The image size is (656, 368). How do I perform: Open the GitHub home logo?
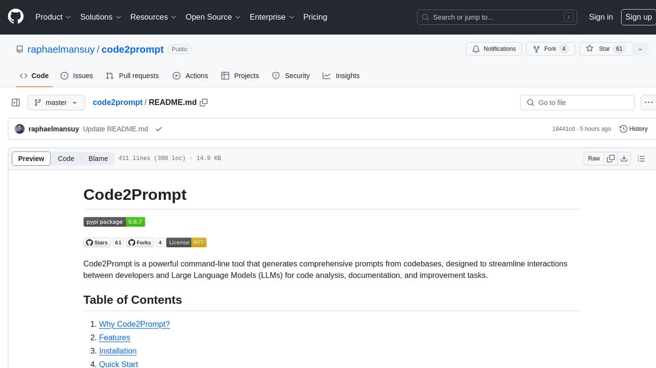(15, 17)
